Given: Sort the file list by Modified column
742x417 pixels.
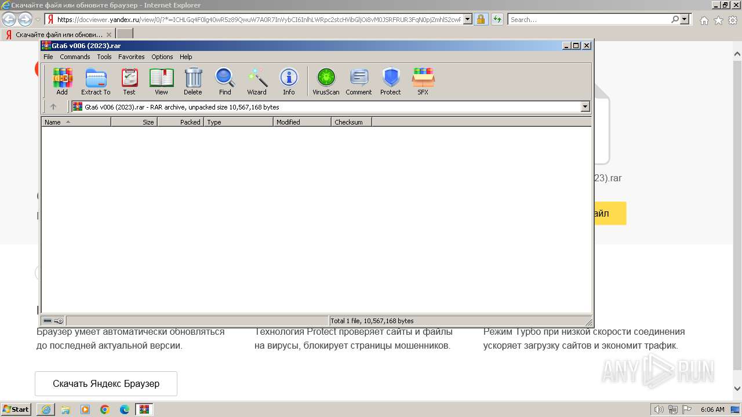Looking at the screenshot, I should (302, 122).
